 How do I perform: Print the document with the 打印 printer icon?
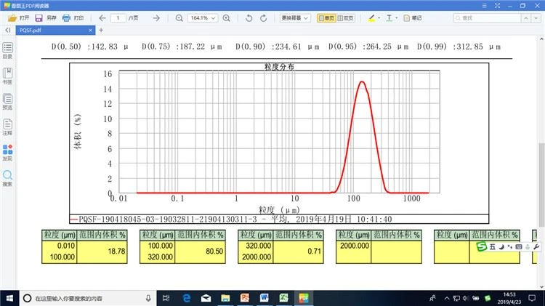click(x=73, y=17)
